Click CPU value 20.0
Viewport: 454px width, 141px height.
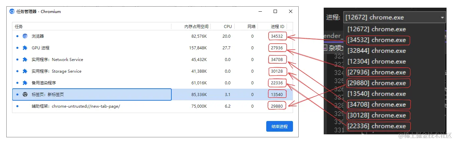[x=226, y=36]
